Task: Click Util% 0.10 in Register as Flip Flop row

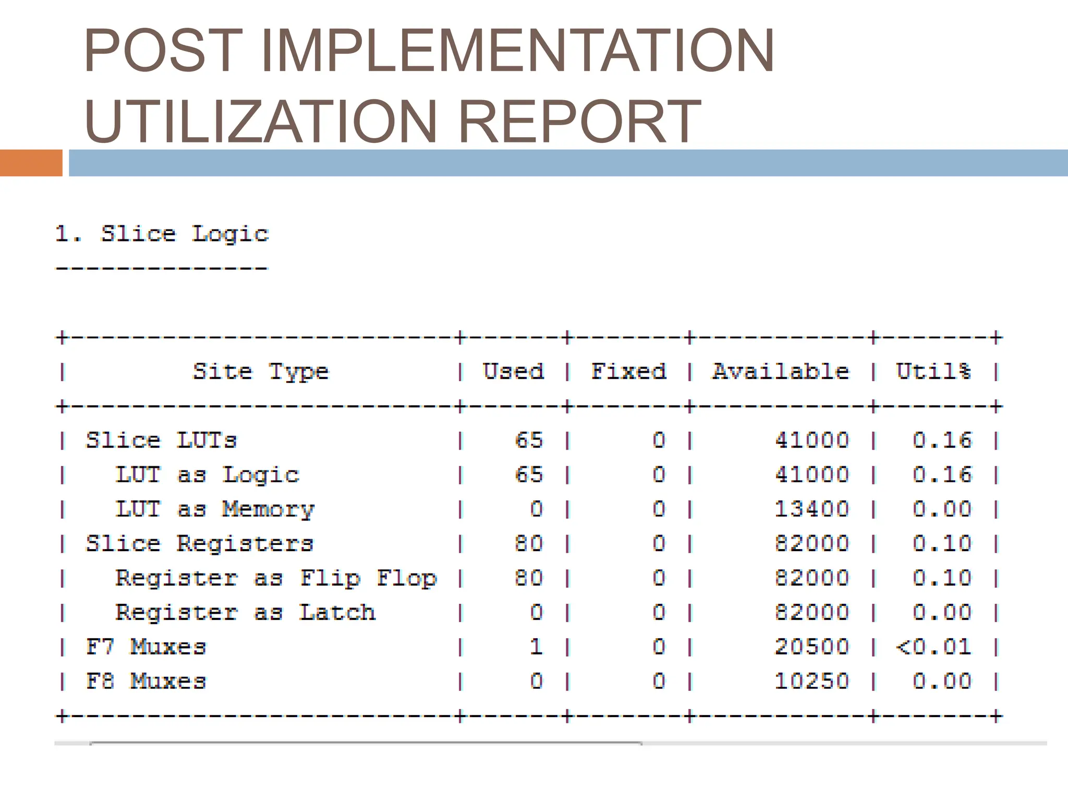Action: (x=942, y=578)
